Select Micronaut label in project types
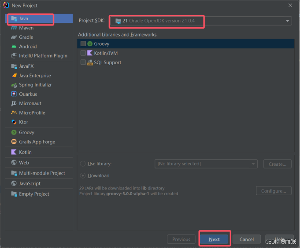 tap(30, 103)
